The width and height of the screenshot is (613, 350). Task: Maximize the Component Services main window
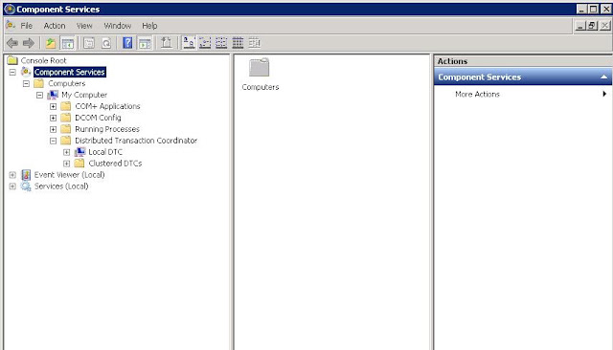point(594,9)
